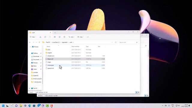The image size is (192, 108).
Task: Click Local Disk (C:) breadcrumb
Action: tap(56, 42)
